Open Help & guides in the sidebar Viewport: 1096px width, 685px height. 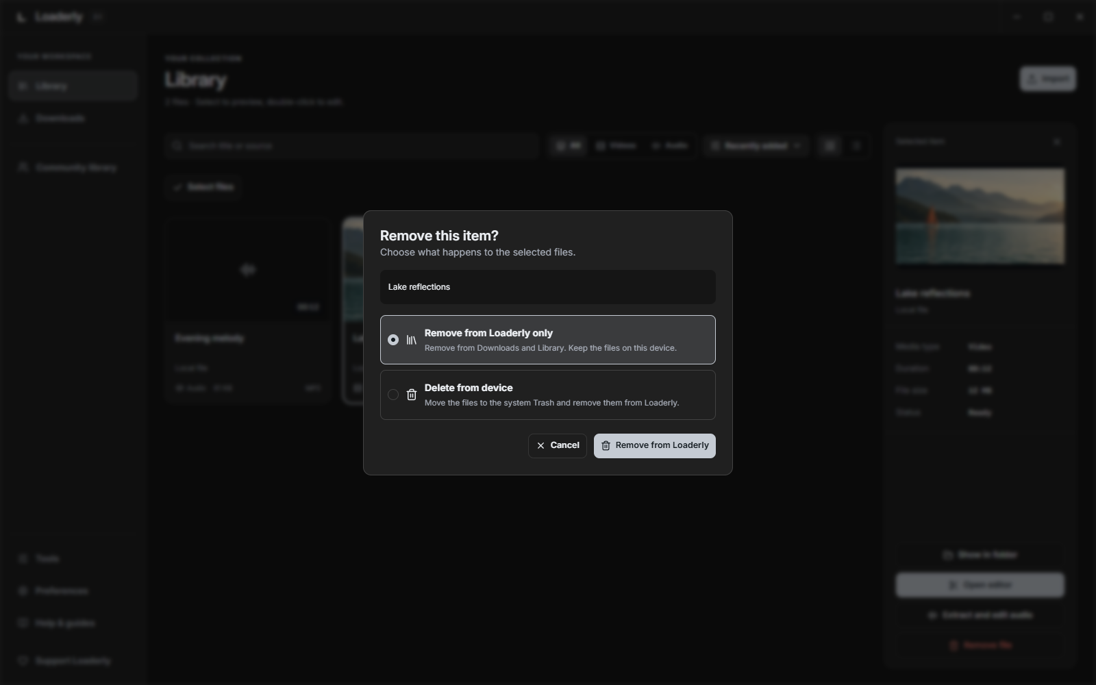(x=73, y=623)
